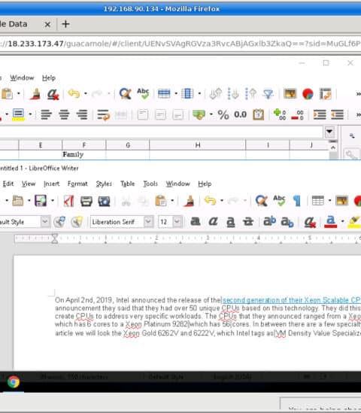
Task: Expand Calc formula bar dropdown arrow
Action: [329, 132]
